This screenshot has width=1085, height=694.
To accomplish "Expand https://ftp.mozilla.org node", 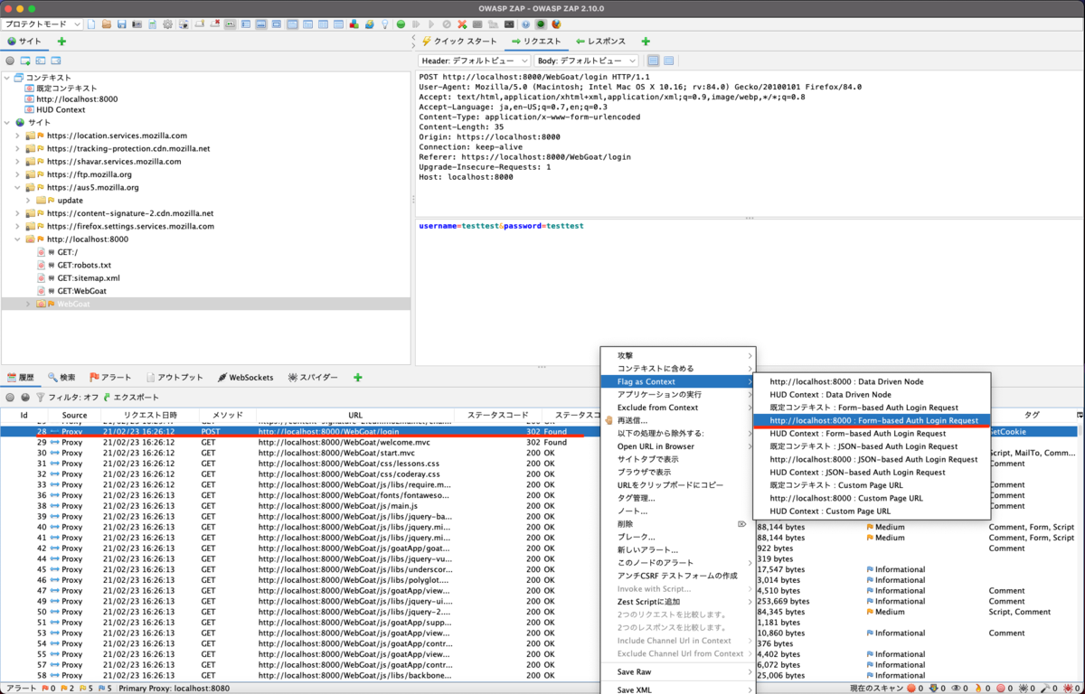I will point(17,174).
